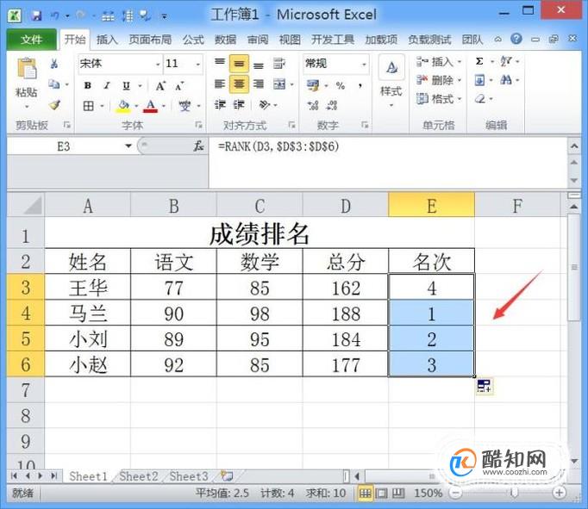Open the font color dropdown arrow
Screen dimensions: 588x509
(164, 107)
